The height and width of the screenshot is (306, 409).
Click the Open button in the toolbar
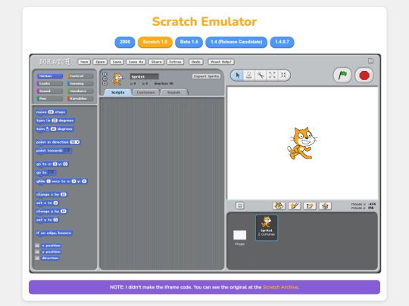(100, 62)
